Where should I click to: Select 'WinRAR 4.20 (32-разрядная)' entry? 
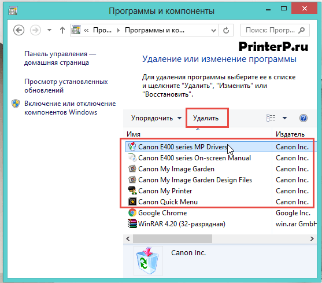click(x=182, y=224)
